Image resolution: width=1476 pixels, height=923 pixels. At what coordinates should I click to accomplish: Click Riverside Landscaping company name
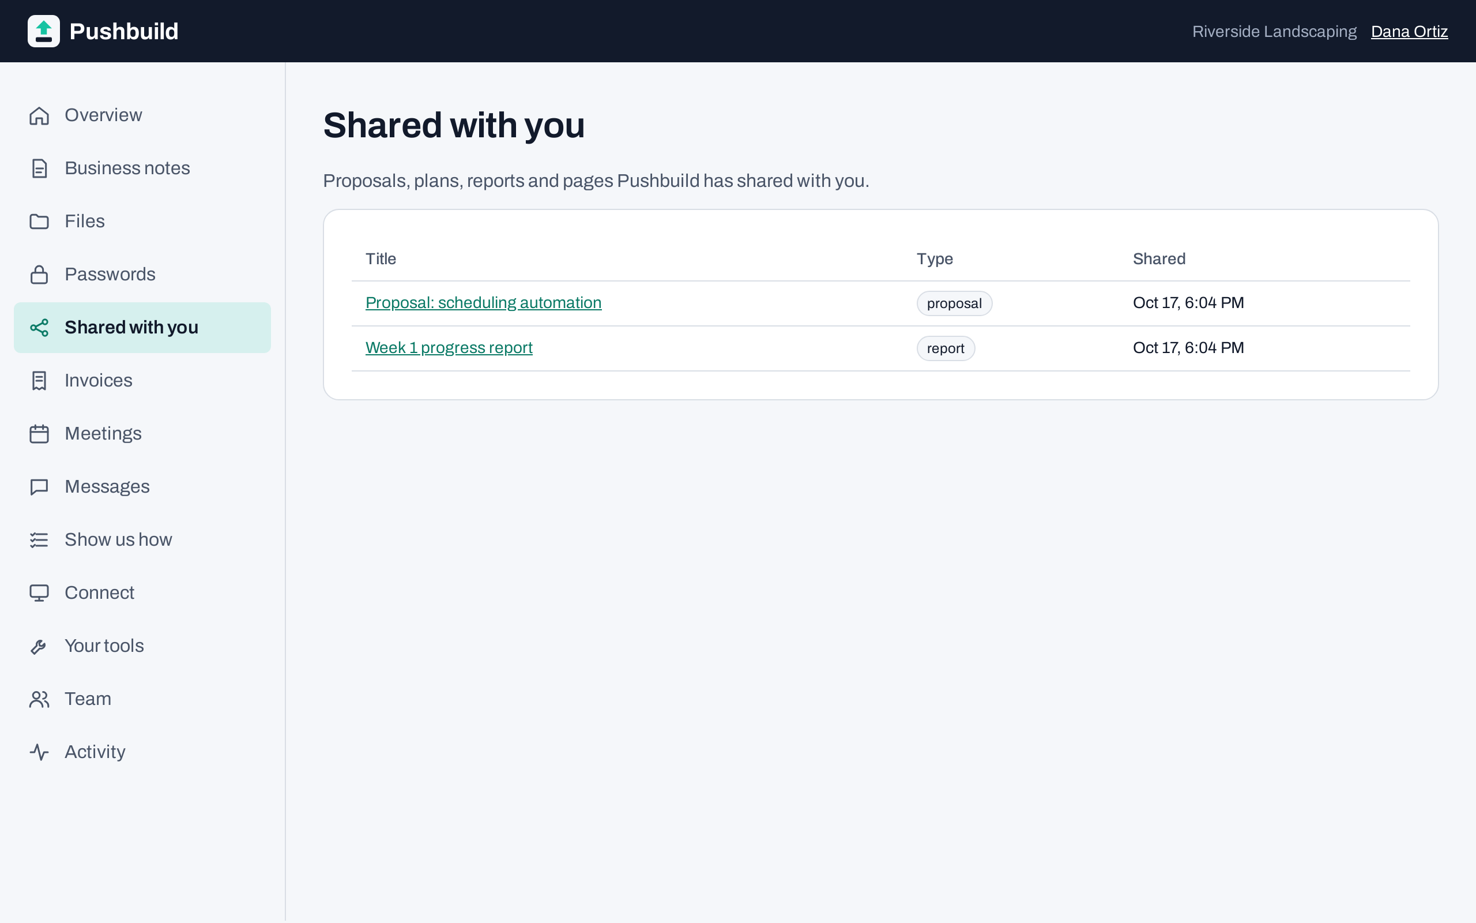tap(1274, 32)
